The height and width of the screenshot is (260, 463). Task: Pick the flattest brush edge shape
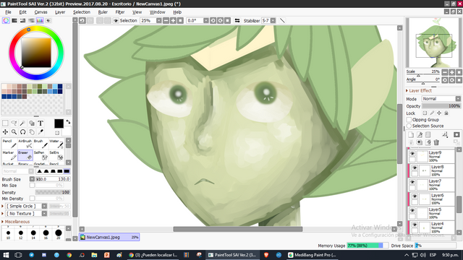point(67,171)
